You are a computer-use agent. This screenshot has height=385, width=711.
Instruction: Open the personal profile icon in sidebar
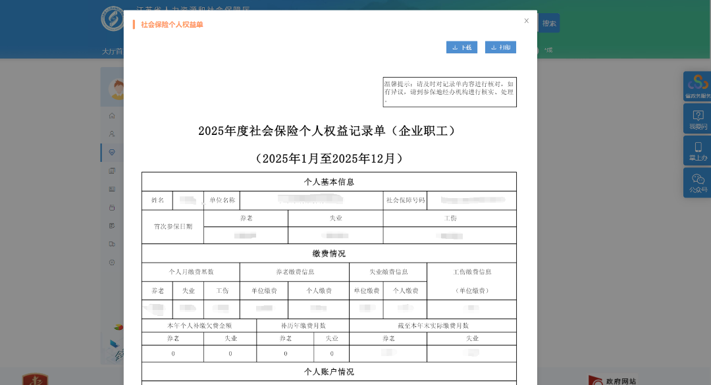112,133
